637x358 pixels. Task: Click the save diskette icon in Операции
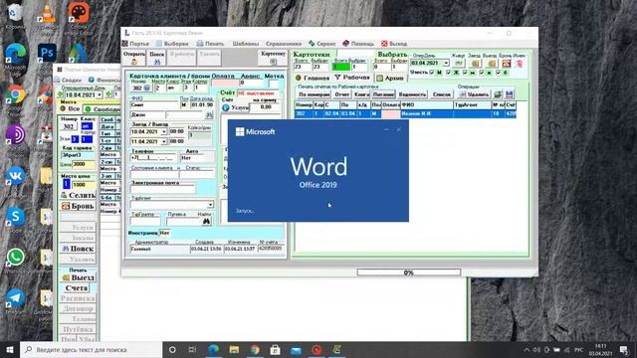pos(510,94)
